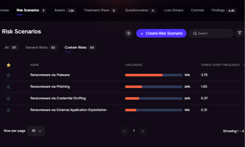
Task: Click the magnifier icon in Search
Action: [195, 33]
